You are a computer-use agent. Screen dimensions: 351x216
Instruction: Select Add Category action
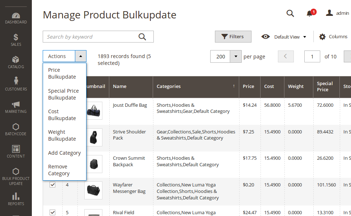coord(64,153)
